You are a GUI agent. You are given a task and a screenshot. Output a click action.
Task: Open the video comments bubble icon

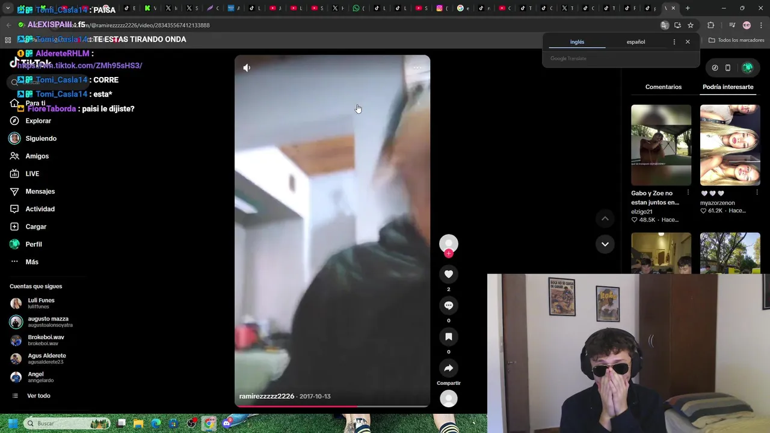(449, 306)
